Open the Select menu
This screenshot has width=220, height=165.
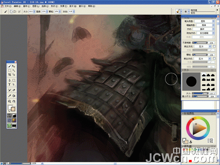45,6
